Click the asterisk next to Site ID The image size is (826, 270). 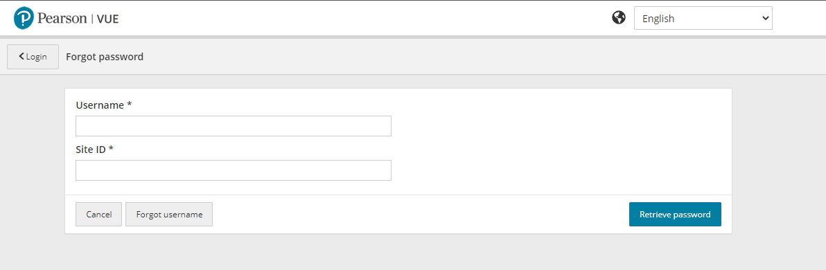(x=111, y=149)
